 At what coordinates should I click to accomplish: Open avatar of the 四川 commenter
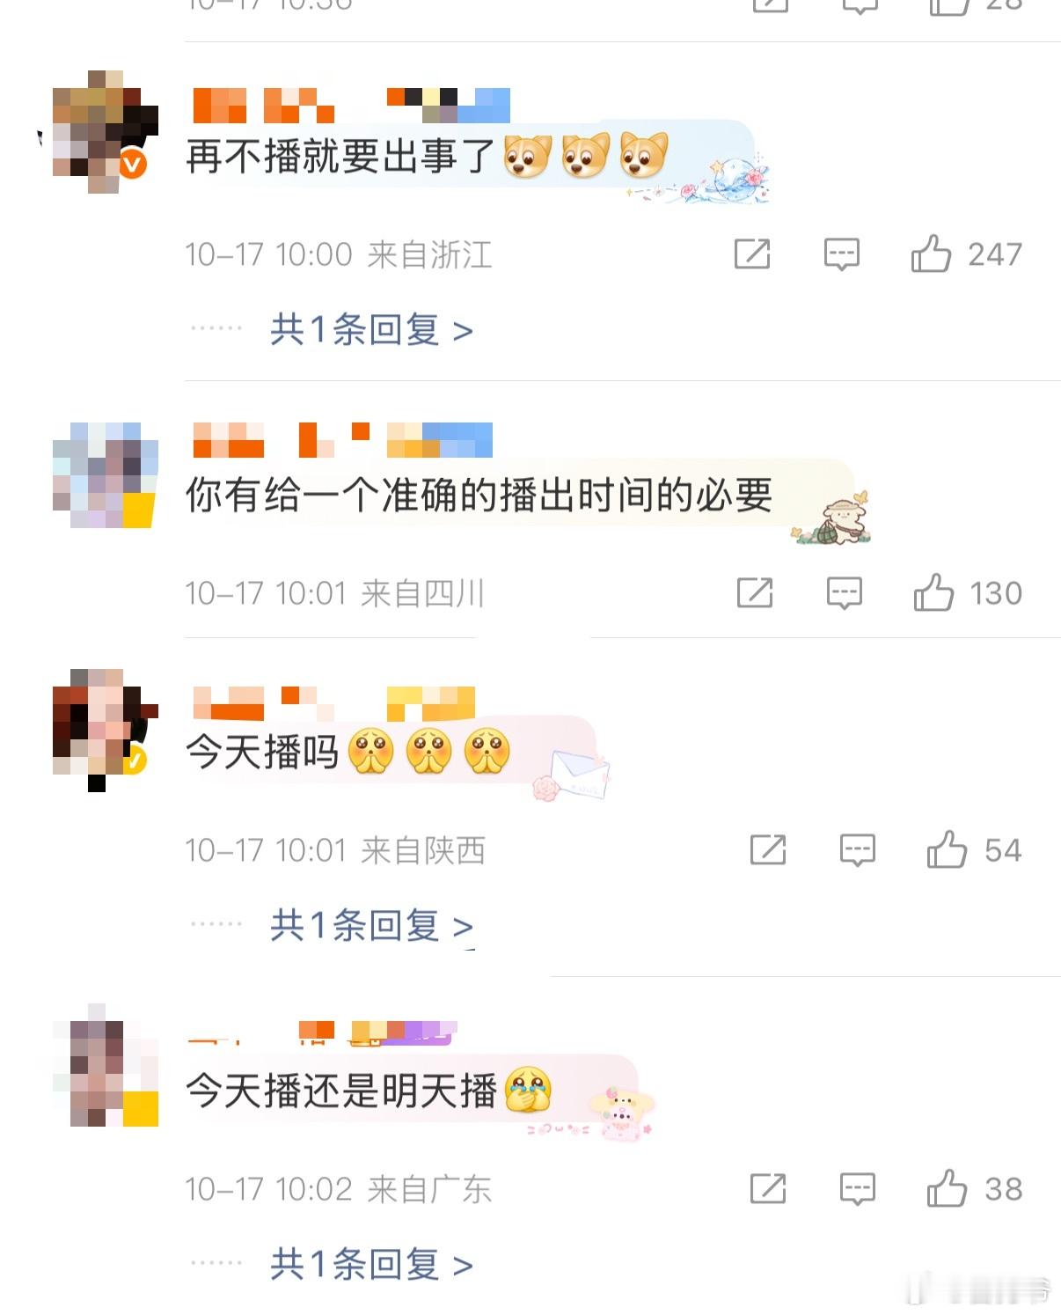click(x=105, y=475)
